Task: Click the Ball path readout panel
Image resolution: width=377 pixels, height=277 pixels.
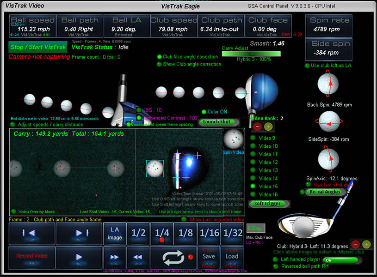Action: (80, 26)
